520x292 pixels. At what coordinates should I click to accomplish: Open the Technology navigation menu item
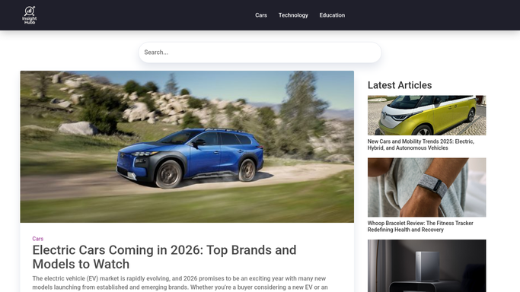[x=293, y=15]
